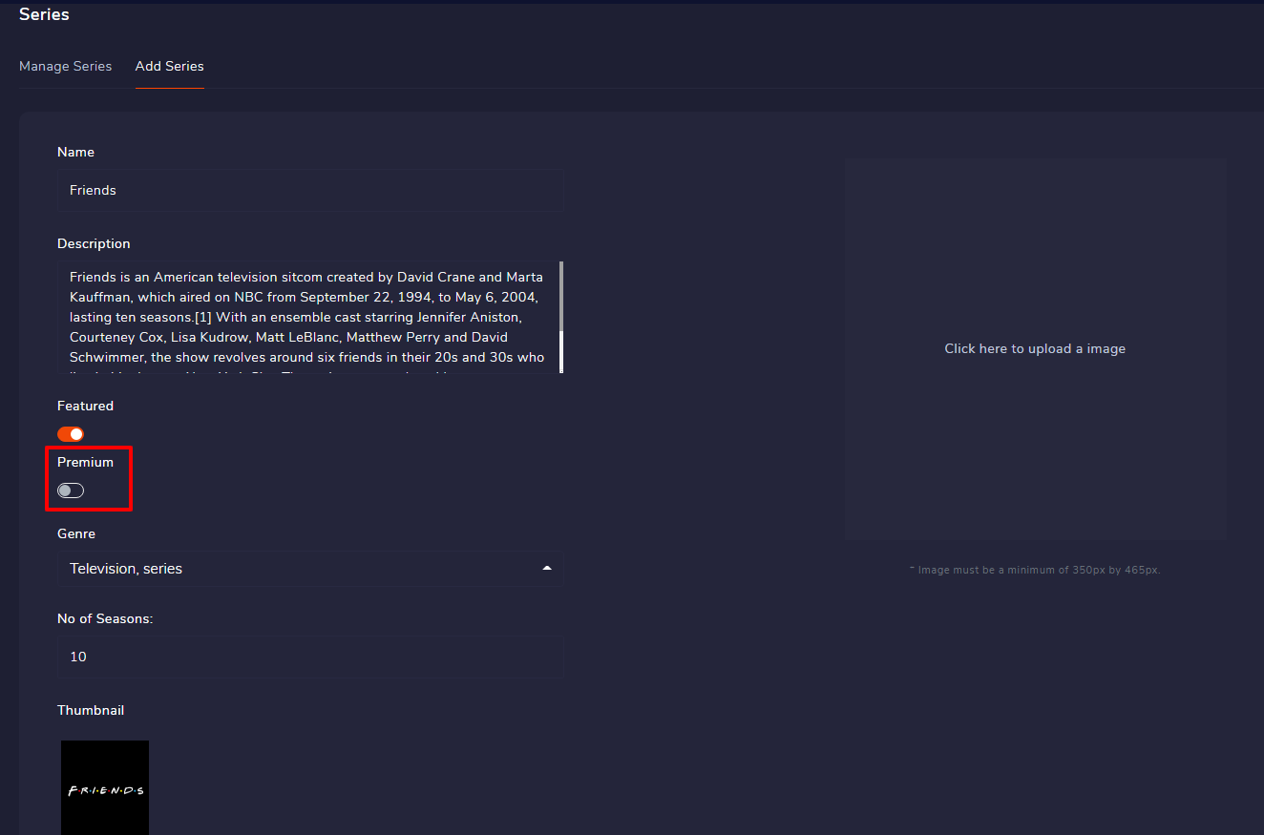Click the Thumbnail section label
Screen dimensions: 1264x835
(x=91, y=710)
